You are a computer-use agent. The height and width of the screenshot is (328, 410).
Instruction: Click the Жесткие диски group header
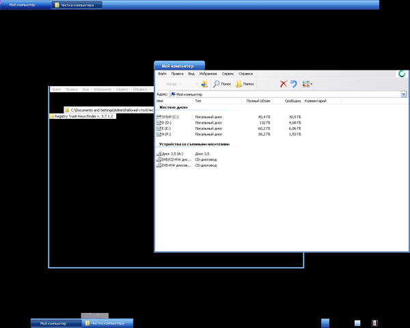tap(174, 107)
